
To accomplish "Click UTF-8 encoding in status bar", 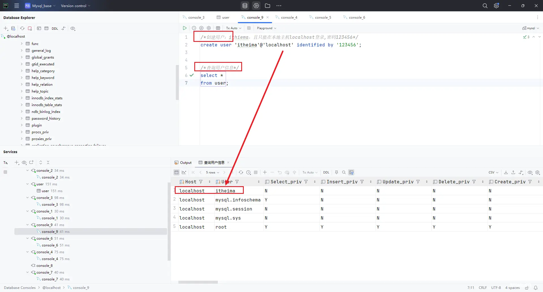I will [x=496, y=287].
